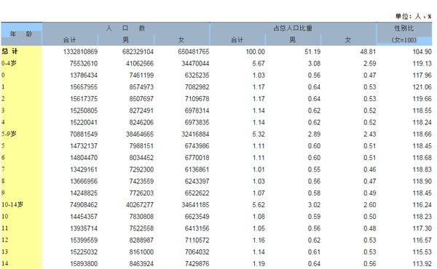Select sex ratio 118.83
This screenshot has width=437, height=269.
tap(422, 169)
